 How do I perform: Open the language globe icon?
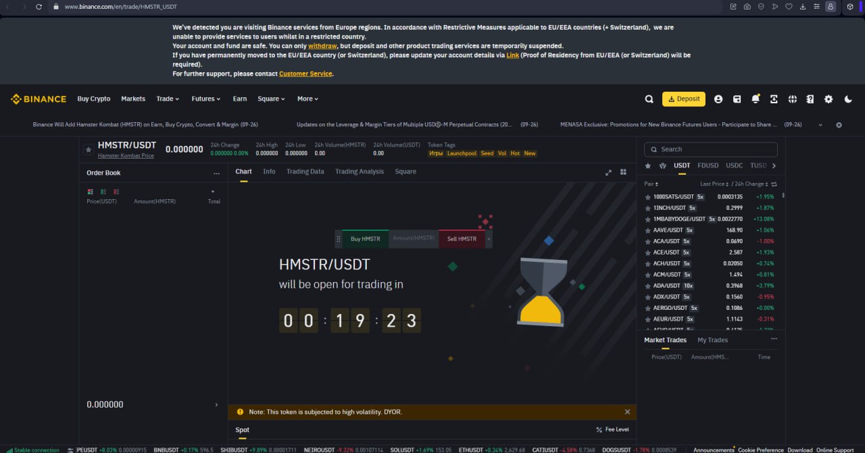click(793, 99)
